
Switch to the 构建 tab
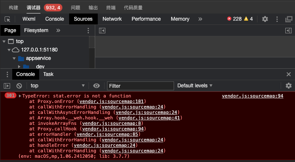(13, 8)
